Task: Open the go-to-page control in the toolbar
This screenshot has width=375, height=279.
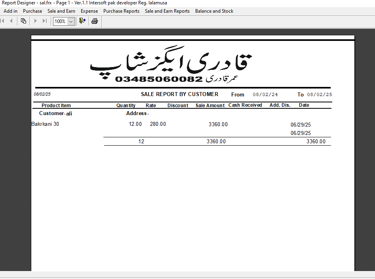Action: pos(23,21)
